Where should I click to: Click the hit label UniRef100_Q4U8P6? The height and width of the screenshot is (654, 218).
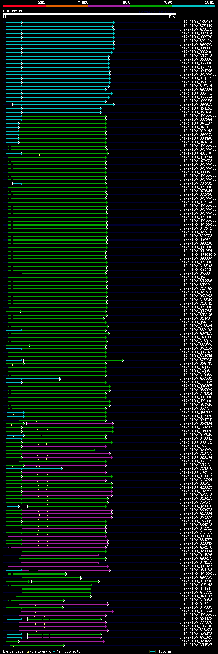coord(196,555)
